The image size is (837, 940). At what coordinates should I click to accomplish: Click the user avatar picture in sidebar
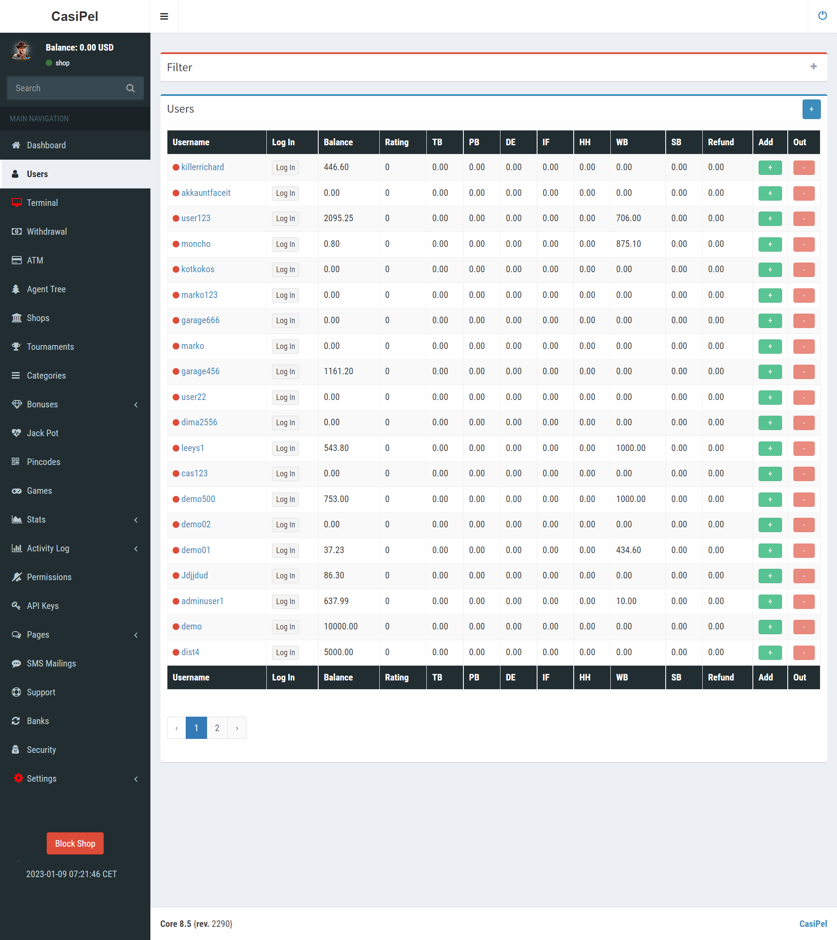21,51
